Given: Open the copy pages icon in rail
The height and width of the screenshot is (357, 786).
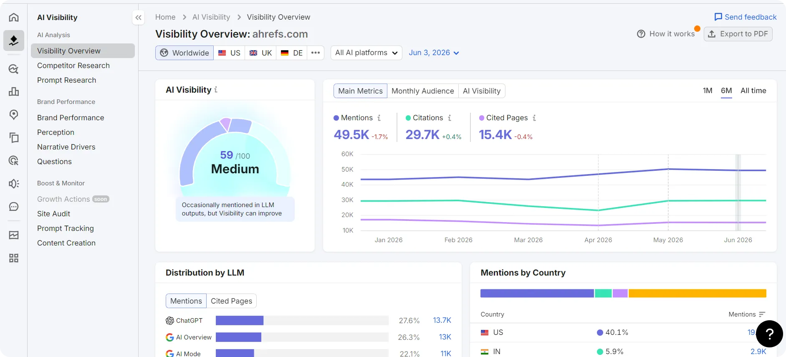Looking at the screenshot, I should click(14, 137).
